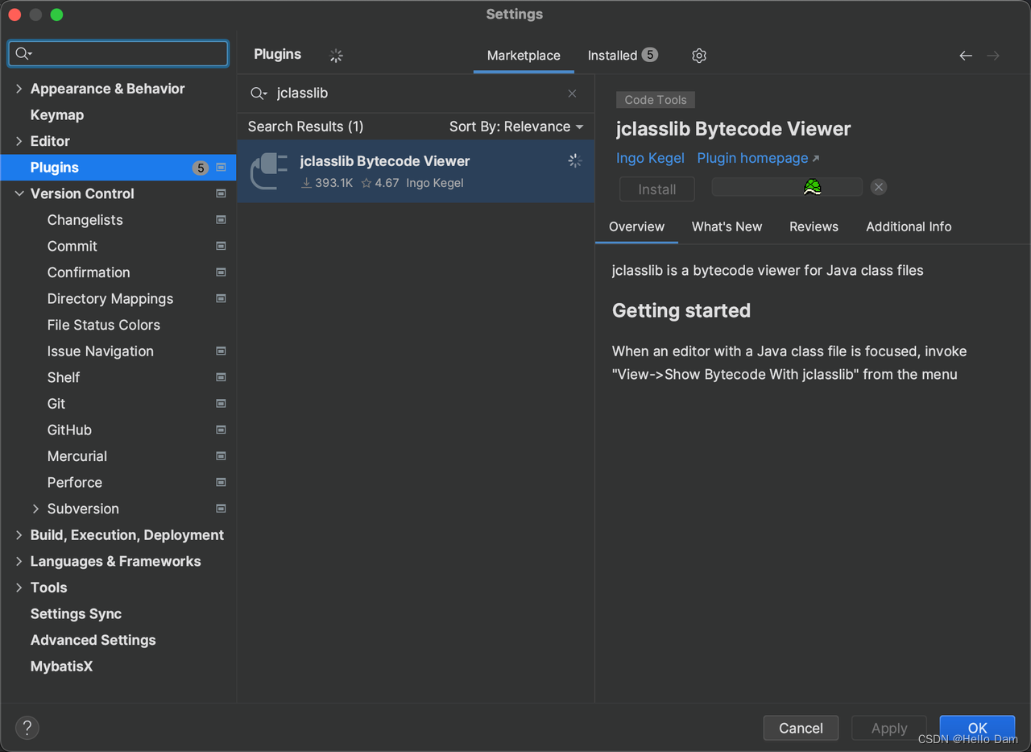The image size is (1031, 752).
Task: Open Ingo Kegel vendor link
Action: click(650, 158)
